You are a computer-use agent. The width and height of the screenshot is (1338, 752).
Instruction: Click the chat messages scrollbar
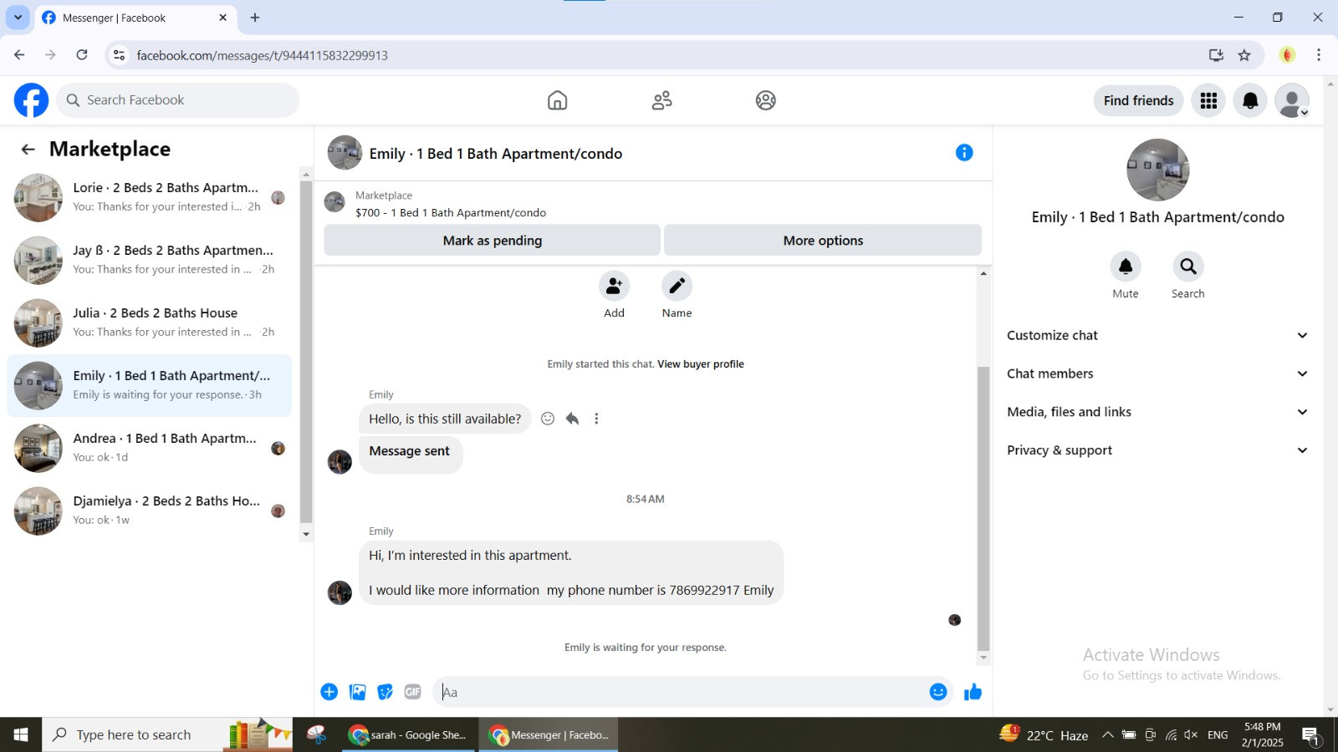[983, 508]
